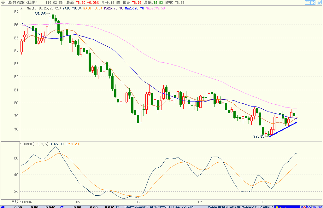Screen dimensions: 323x208
Task: Click the 沪 Shanghai index label in status bar
Action: pyautogui.click(x=3, y=206)
